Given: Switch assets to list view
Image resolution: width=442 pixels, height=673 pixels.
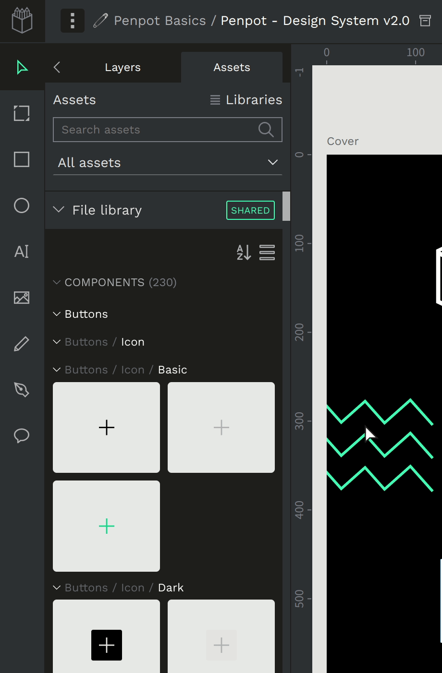Looking at the screenshot, I should pyautogui.click(x=267, y=252).
